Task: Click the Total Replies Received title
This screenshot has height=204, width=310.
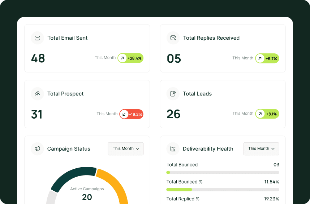Action: 211,38
